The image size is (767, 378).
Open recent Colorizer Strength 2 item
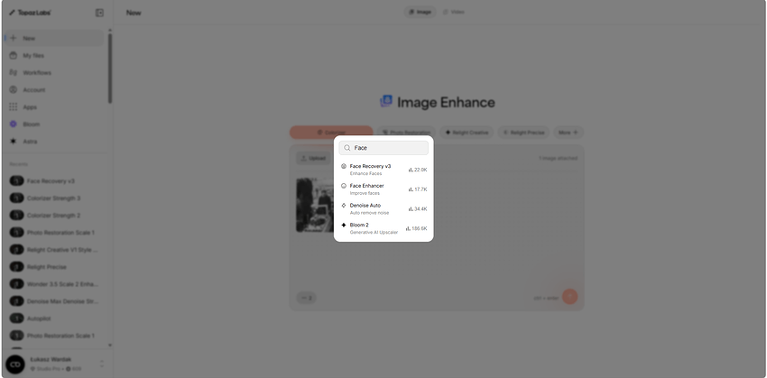54,215
